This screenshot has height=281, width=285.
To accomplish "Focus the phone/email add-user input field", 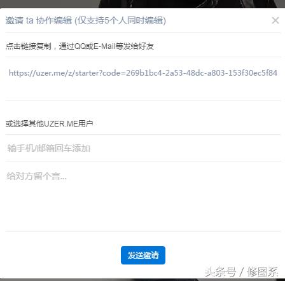I will click(x=143, y=148).
